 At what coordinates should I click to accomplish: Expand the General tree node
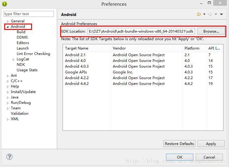click(x=8, y=21)
